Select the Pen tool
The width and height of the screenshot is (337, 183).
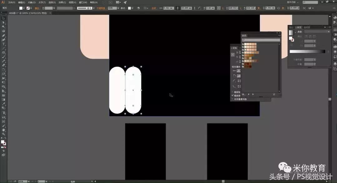coord(3,35)
